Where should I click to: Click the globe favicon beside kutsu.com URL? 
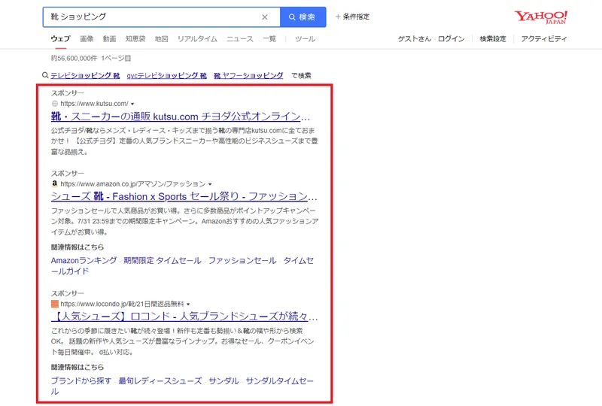54,104
